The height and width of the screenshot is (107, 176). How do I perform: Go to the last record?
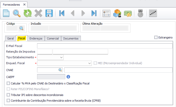click(94, 13)
